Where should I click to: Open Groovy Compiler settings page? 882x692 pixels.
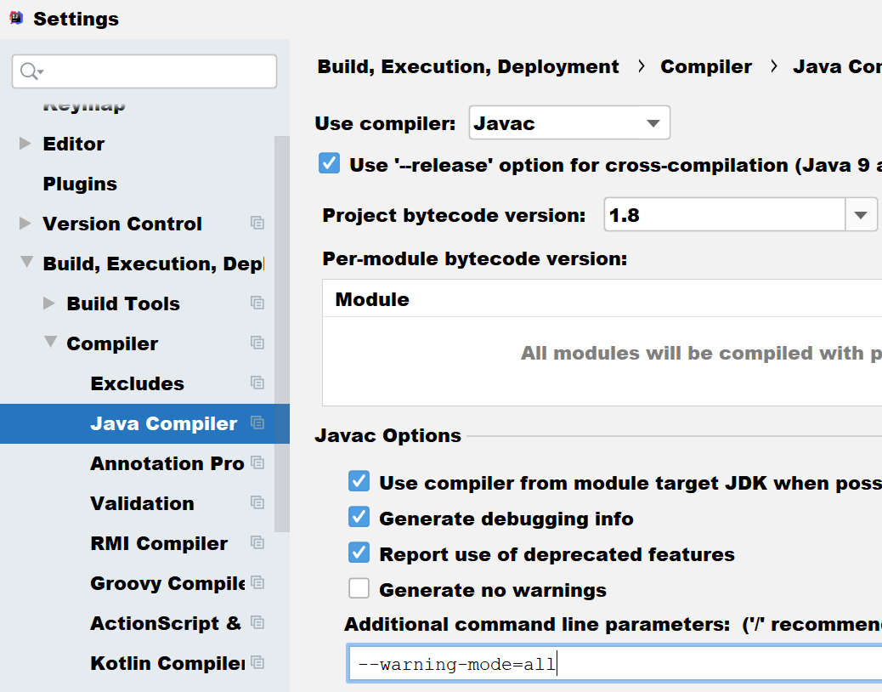(167, 583)
